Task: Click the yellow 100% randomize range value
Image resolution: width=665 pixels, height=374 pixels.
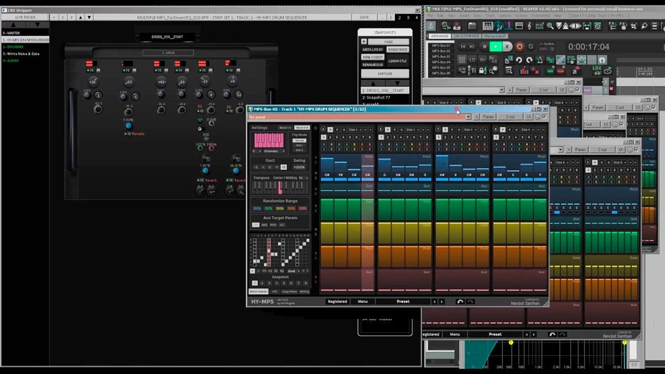Action: (x=279, y=208)
